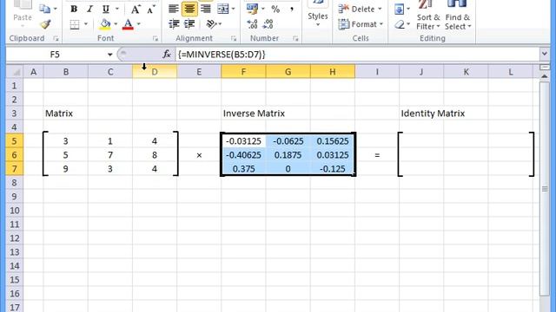Select row 5 header
Image resolution: width=556 pixels, height=312 pixels.
coord(15,141)
